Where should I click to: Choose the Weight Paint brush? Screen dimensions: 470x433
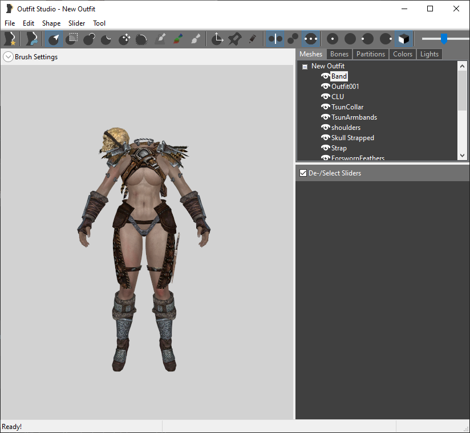click(x=160, y=39)
